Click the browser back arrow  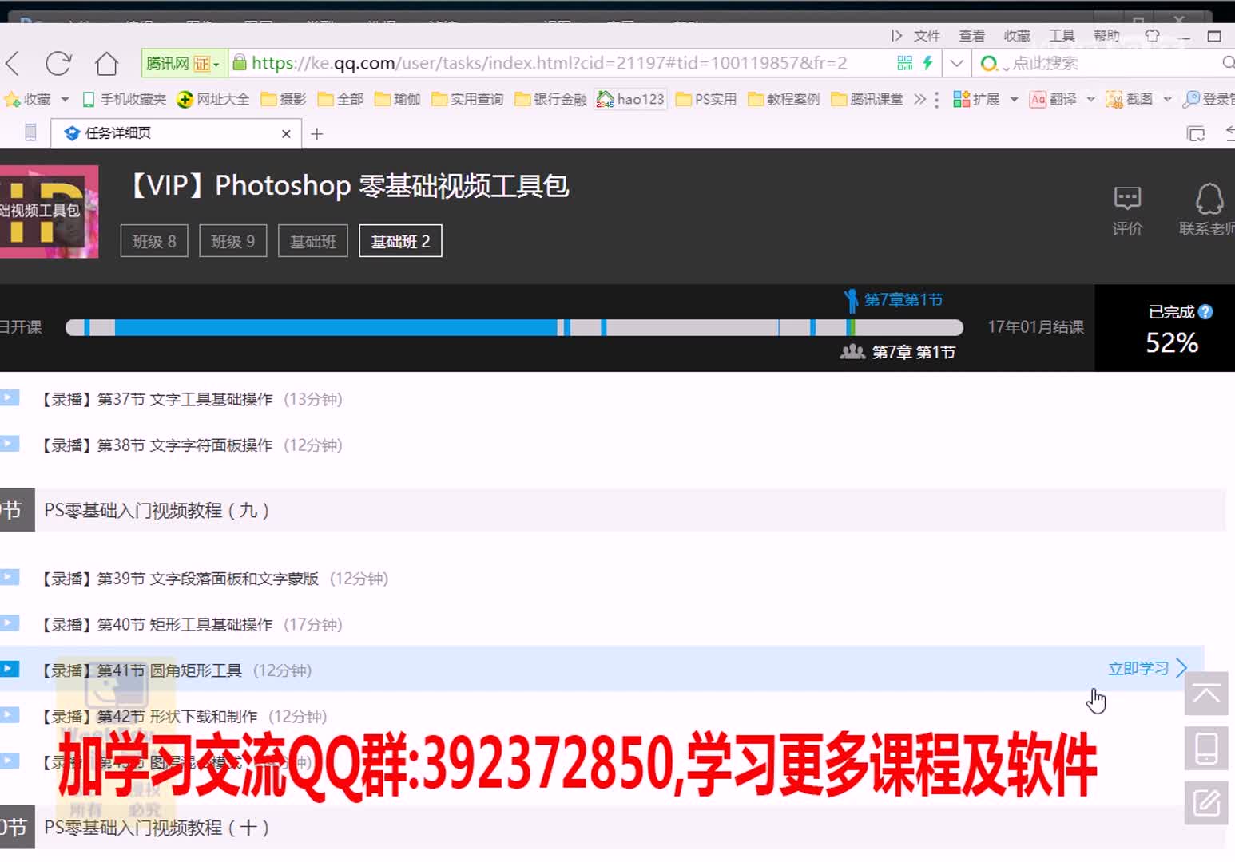[13, 63]
